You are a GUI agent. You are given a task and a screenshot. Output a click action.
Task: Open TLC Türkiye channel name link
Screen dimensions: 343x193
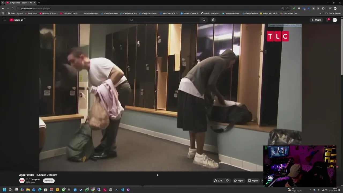[32, 180]
